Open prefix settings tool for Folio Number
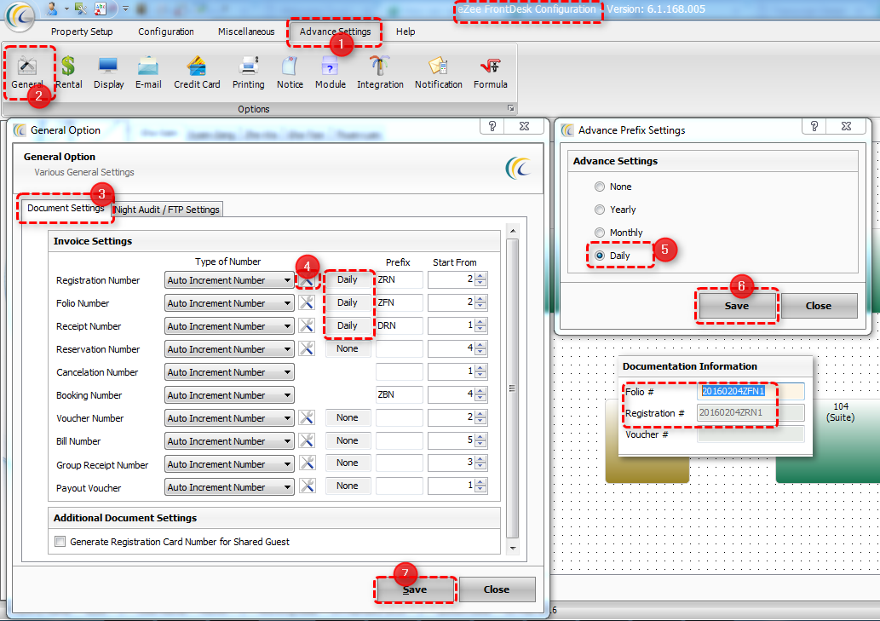 (x=307, y=303)
